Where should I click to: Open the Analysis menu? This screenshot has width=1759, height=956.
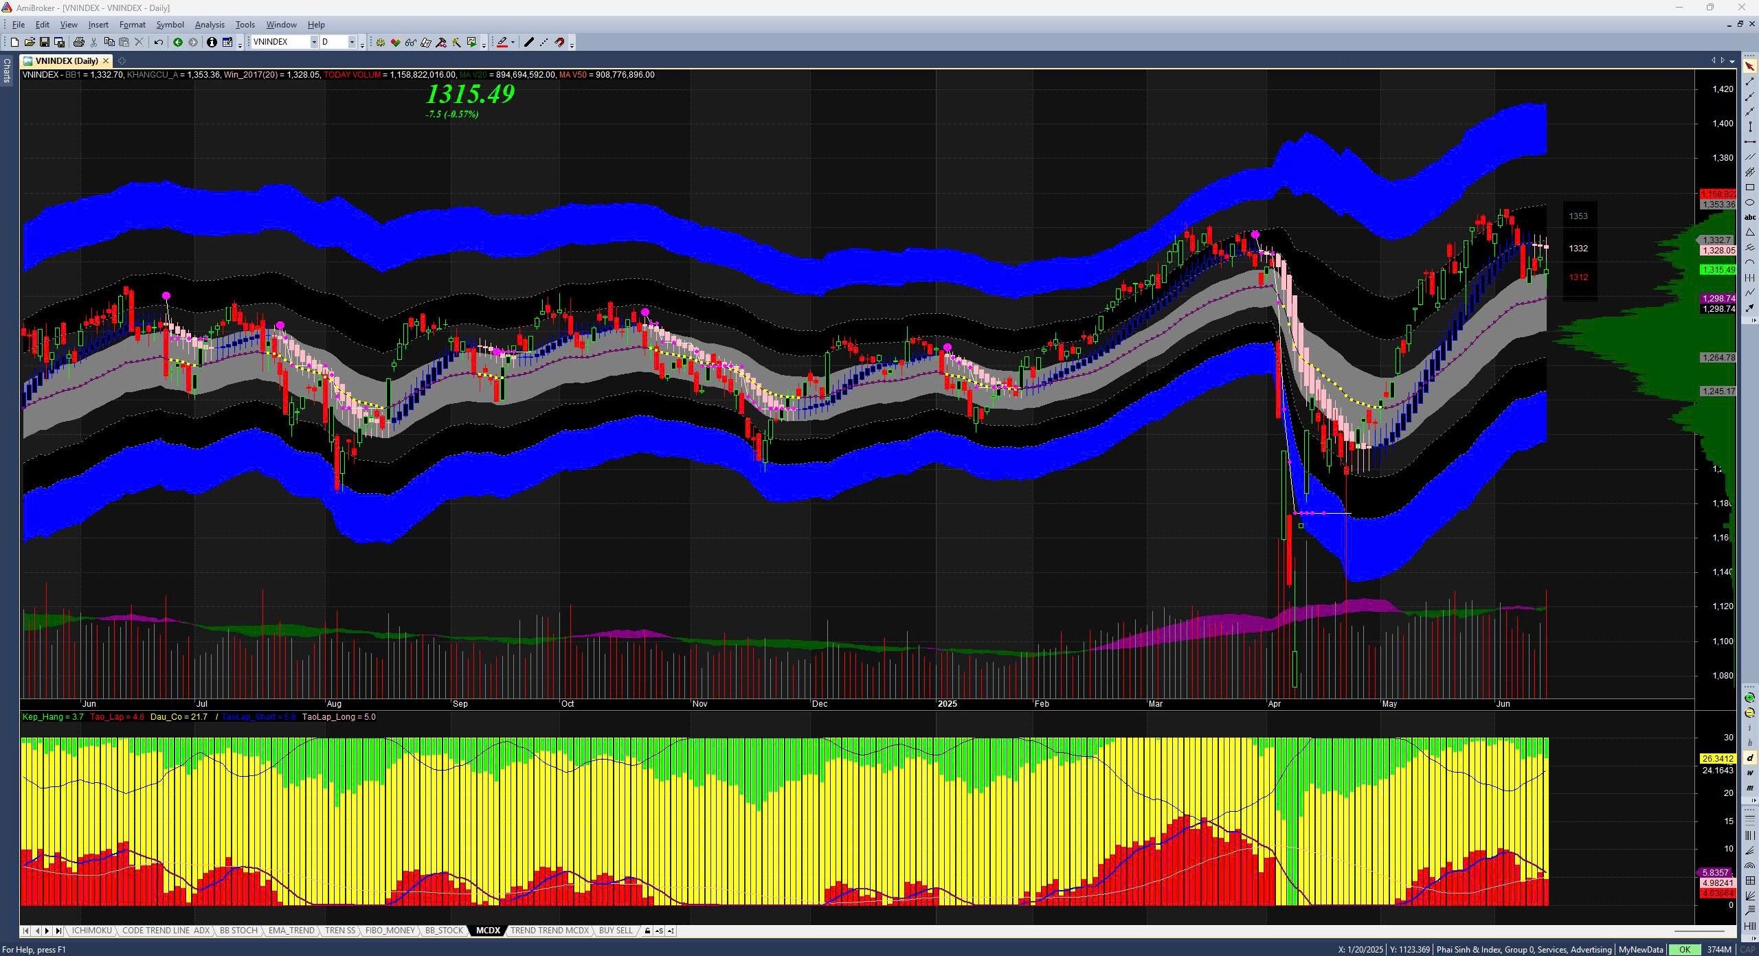(210, 24)
